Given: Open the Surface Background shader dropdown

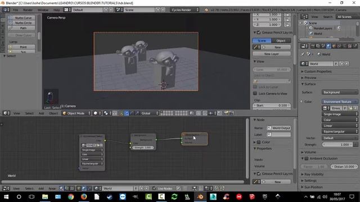Looking at the screenshot, I should (x=340, y=92).
